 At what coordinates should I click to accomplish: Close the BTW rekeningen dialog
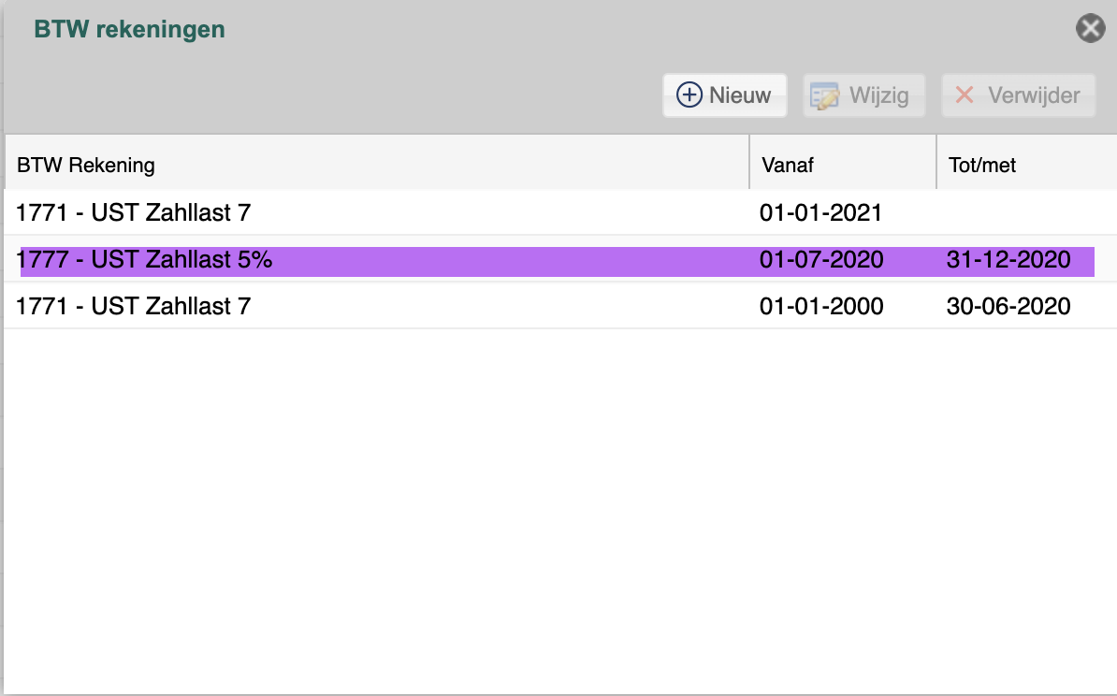point(1090,29)
